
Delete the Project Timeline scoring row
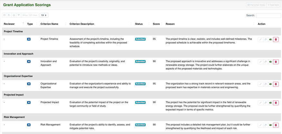click(276, 40)
